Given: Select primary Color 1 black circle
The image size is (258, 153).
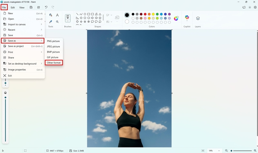Looking at the screenshot, I should [127, 15].
